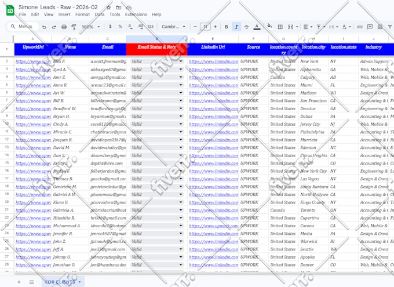394x287 pixels.
Task: Click the merge cells icon
Action: [x=290, y=27]
